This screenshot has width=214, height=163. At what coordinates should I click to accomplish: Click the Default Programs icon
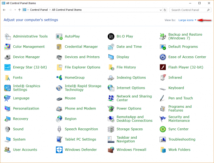(x=163, y=47)
